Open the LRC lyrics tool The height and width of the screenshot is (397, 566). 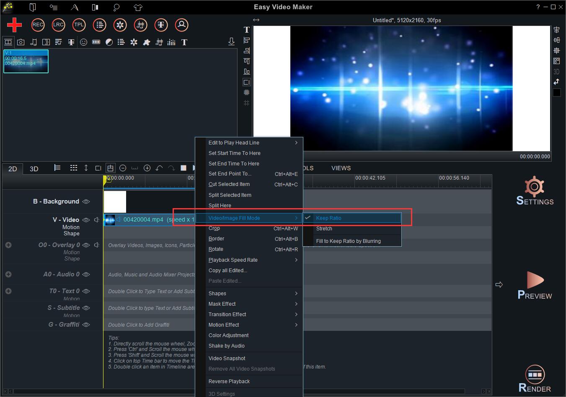[x=58, y=25]
